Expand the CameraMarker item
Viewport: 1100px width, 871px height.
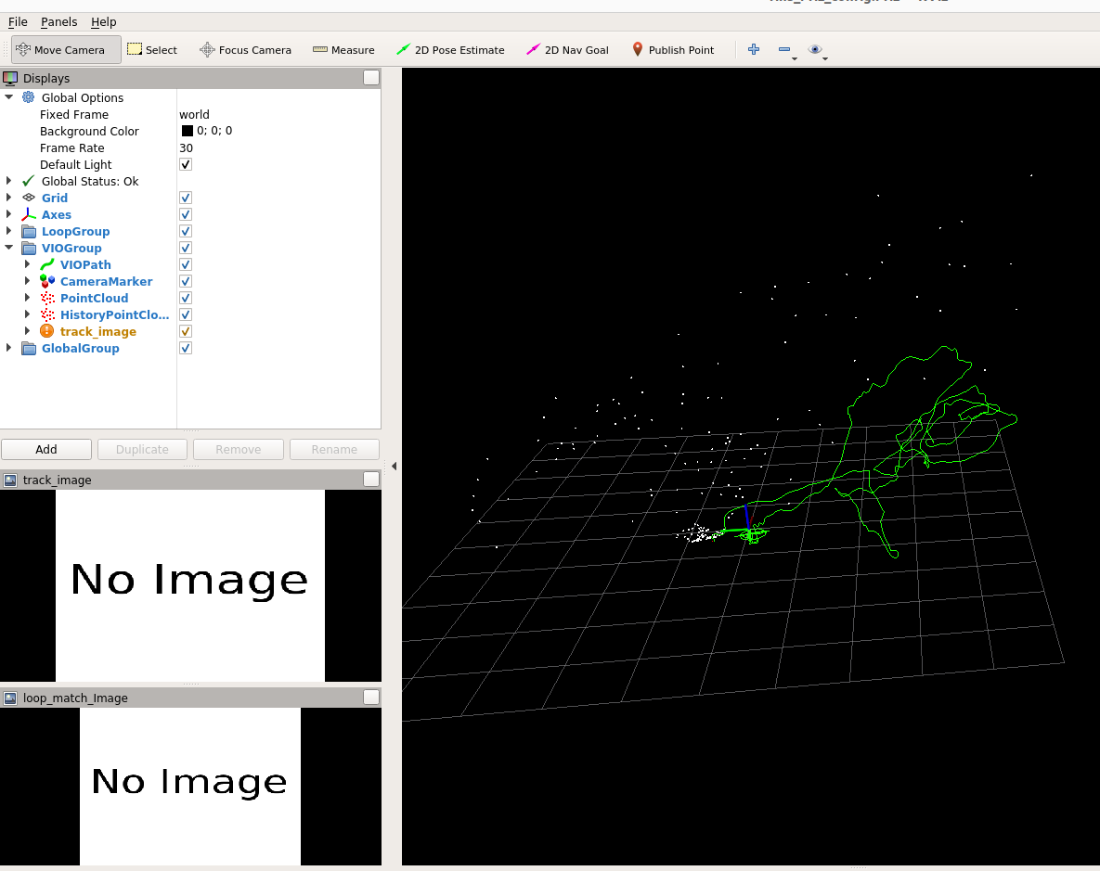[27, 281]
